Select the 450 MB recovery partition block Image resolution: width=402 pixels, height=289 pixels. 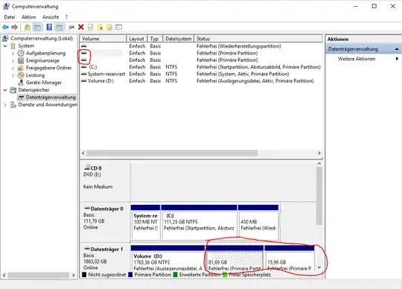(258, 222)
